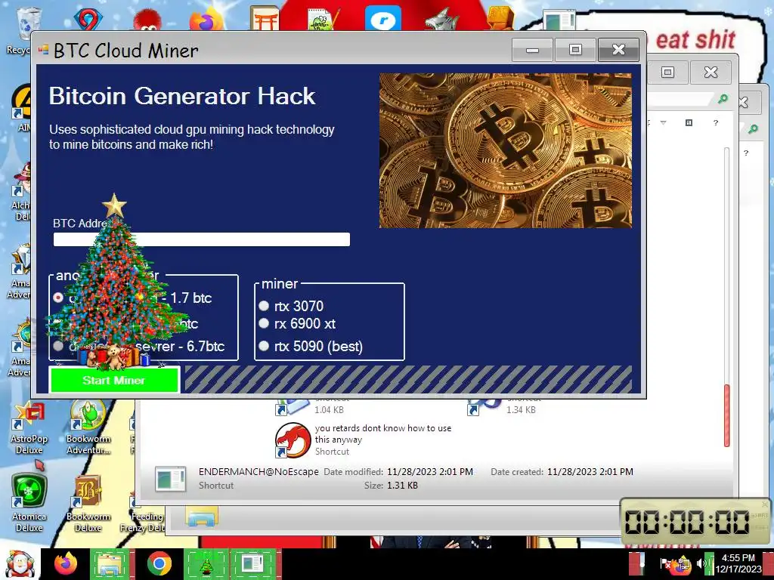The image size is (774, 580).
Task: Close the countdown timer gadget
Action: pos(765,504)
